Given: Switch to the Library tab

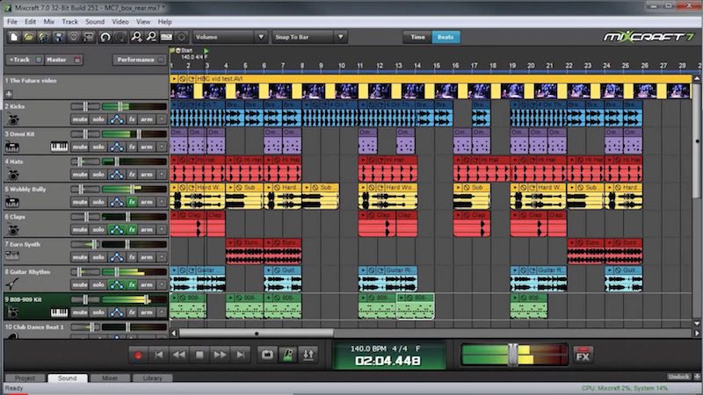Looking at the screenshot, I should point(152,378).
